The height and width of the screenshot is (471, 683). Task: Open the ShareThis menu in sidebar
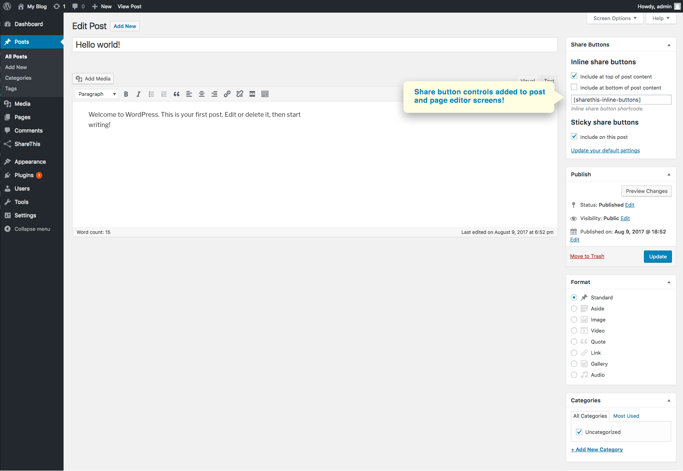pyautogui.click(x=27, y=144)
